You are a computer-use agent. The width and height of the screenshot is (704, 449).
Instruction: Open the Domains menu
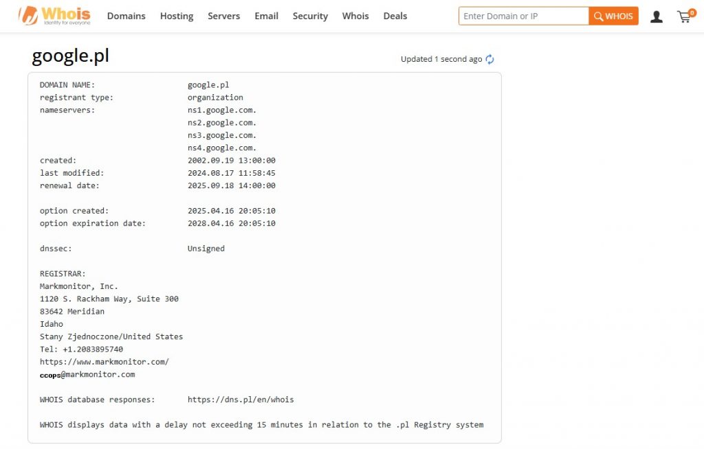click(126, 16)
